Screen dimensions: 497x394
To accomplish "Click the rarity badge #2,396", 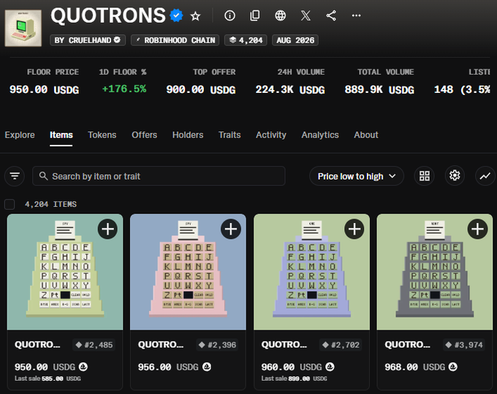I will [x=218, y=345].
